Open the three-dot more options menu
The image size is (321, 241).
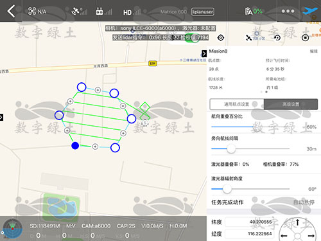pyautogui.click(x=288, y=11)
